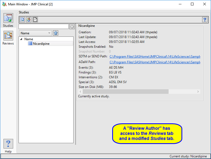Minimize the Main Window
The height and width of the screenshot is (159, 211).
point(180,4)
